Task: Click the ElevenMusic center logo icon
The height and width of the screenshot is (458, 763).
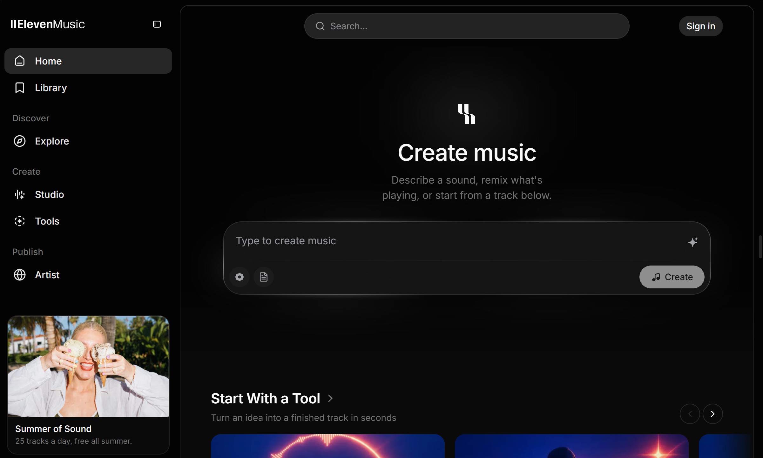Action: 467,114
